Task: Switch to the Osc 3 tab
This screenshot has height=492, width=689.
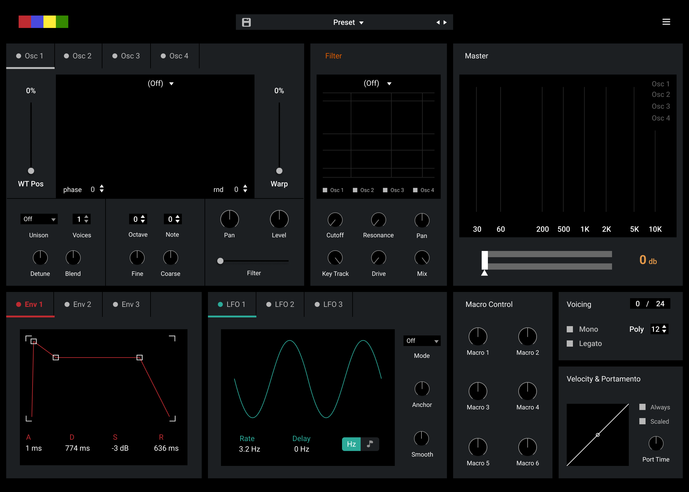Action: pos(126,56)
